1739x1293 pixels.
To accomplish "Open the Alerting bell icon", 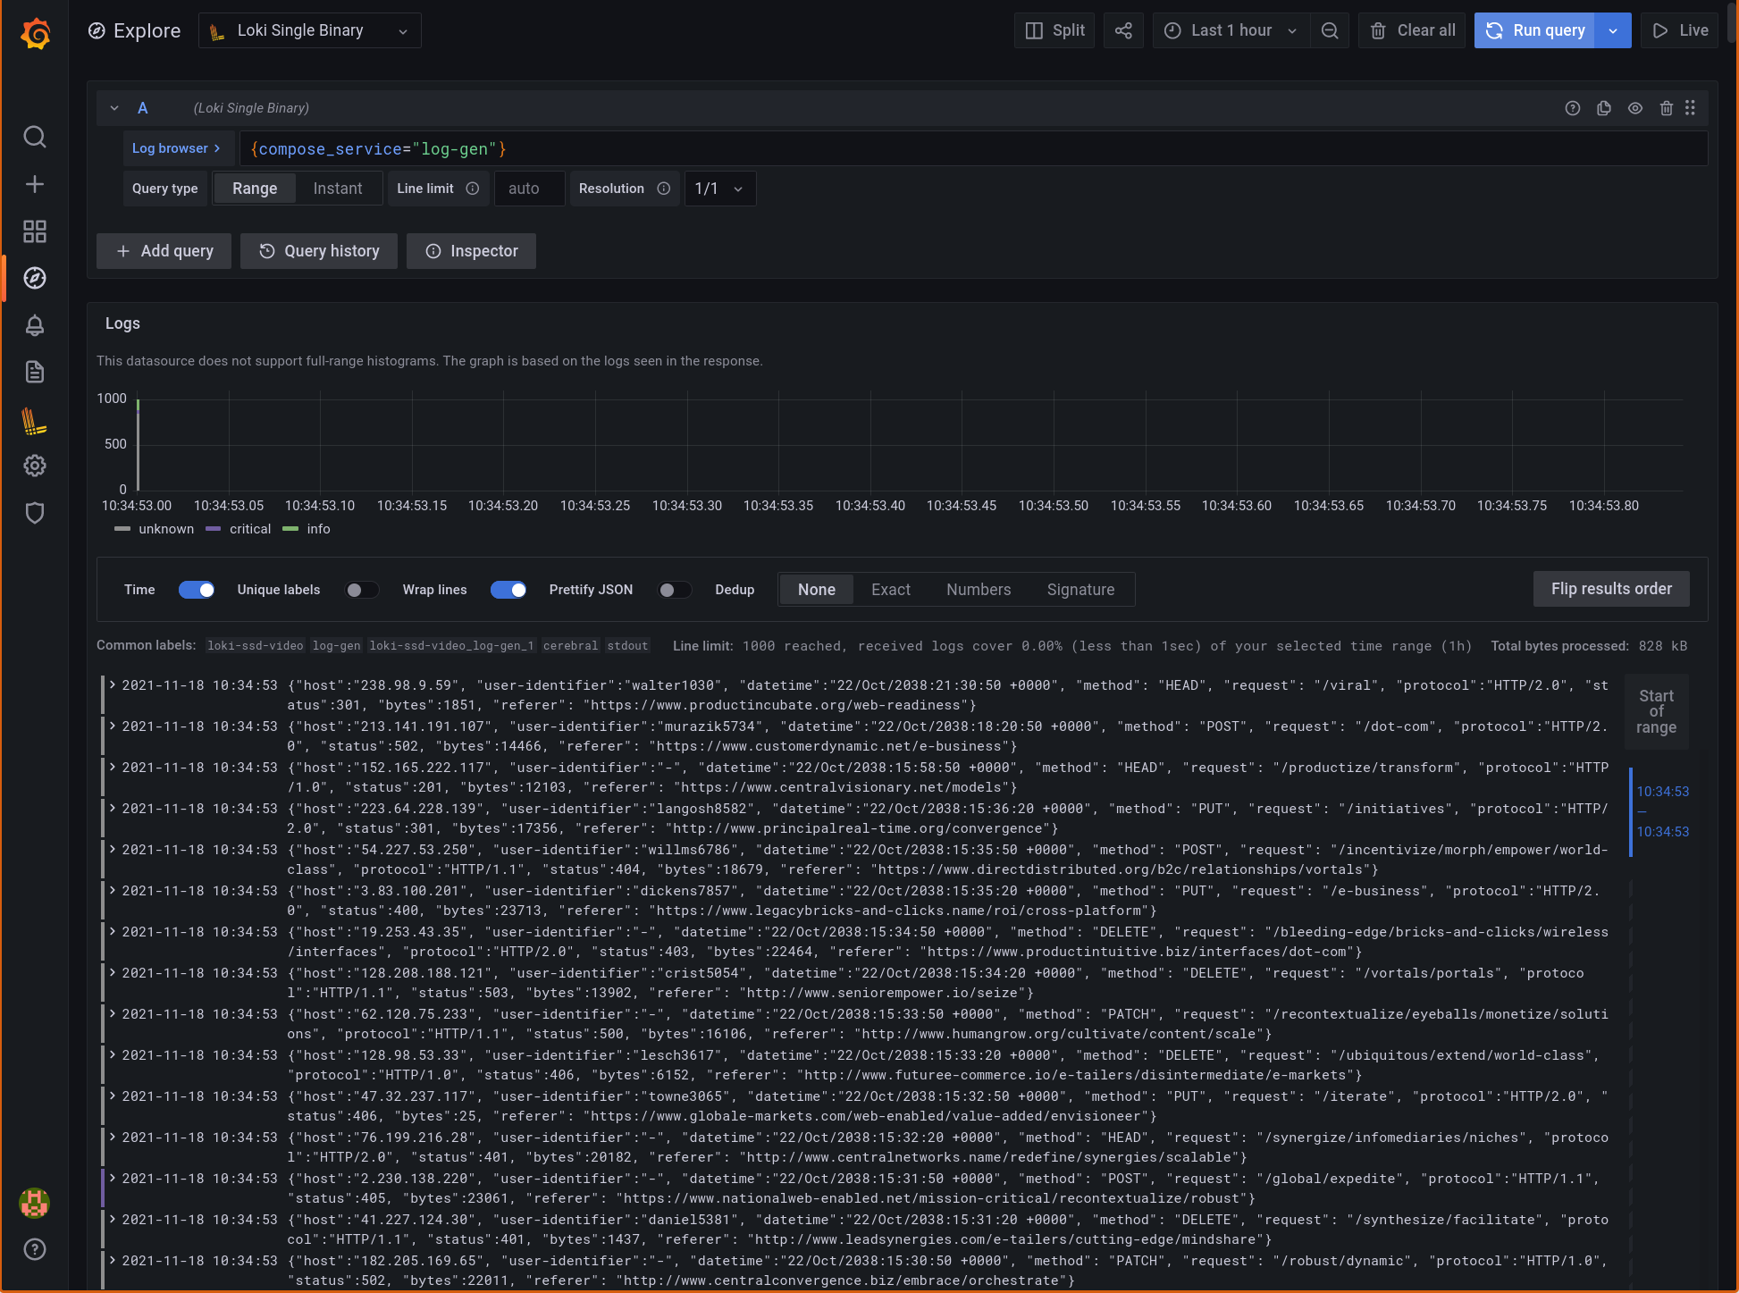I will click(x=34, y=325).
